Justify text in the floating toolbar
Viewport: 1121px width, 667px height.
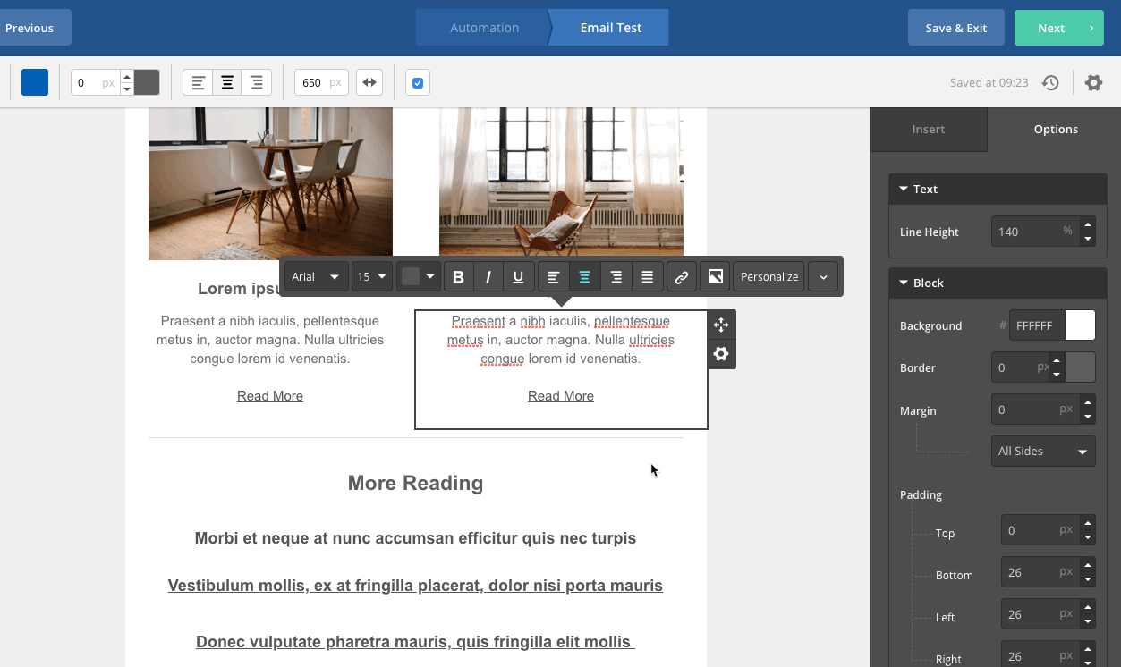(x=647, y=277)
